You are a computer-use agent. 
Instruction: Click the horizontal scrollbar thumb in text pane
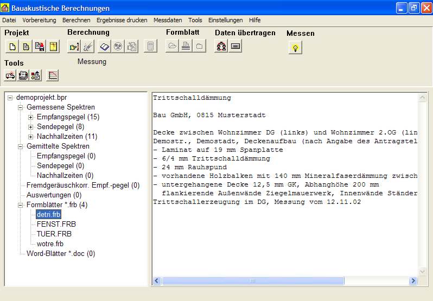click(x=253, y=281)
